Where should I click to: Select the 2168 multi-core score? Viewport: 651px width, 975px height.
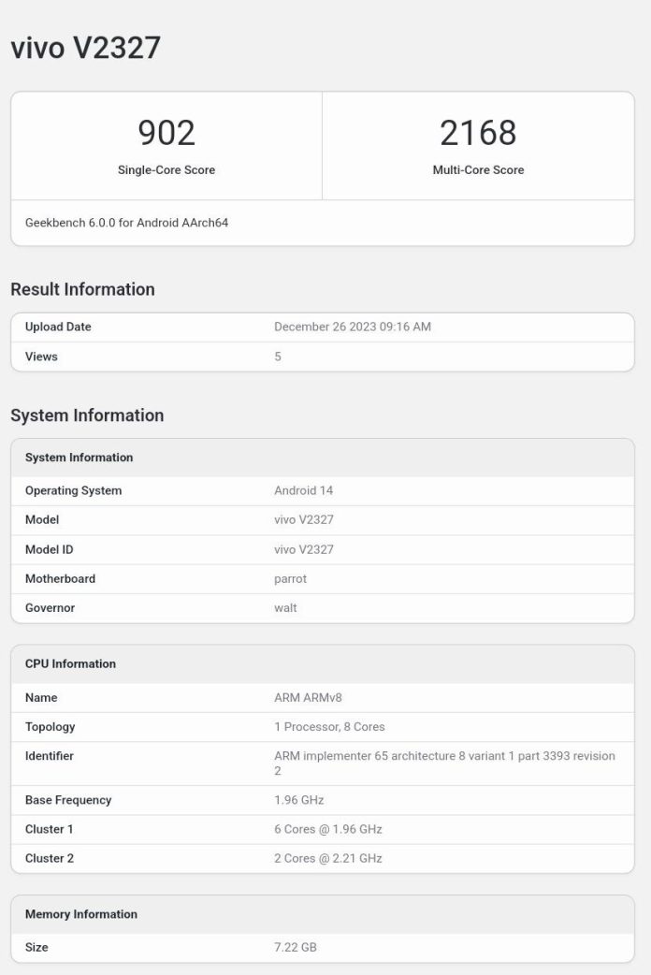pos(478,133)
